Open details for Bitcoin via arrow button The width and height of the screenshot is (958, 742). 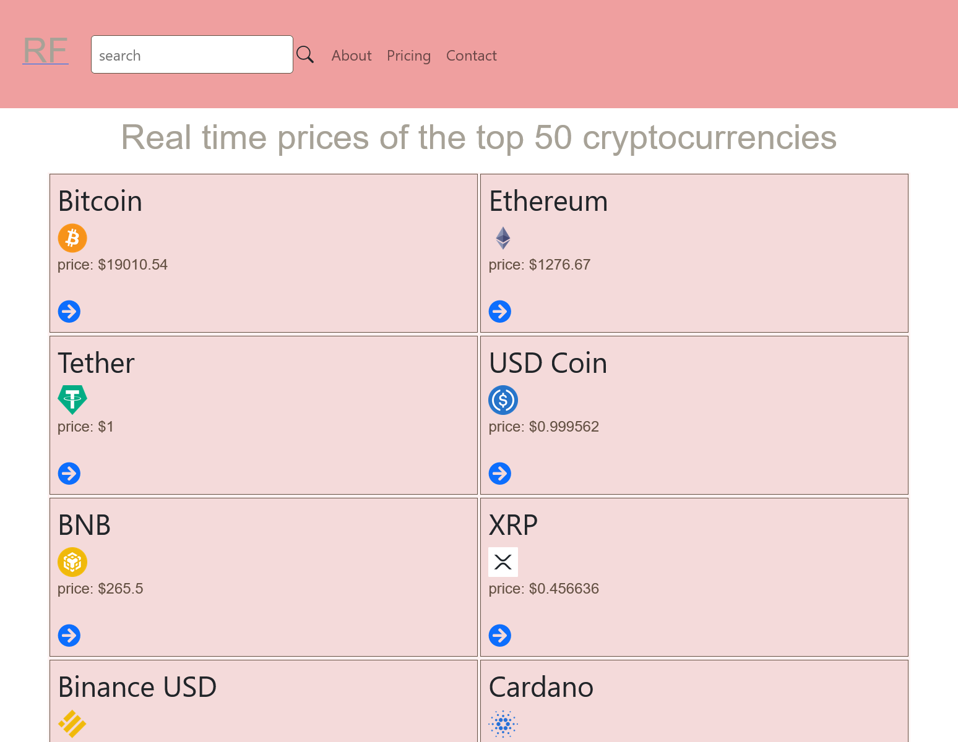coord(69,311)
